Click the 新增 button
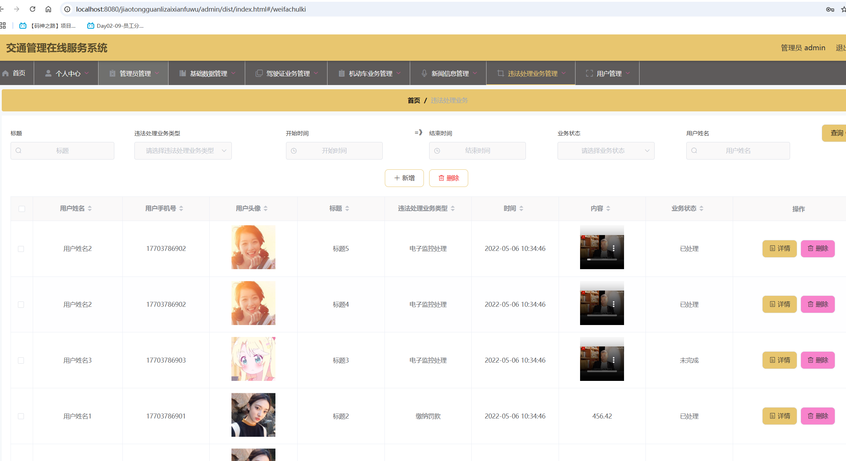This screenshot has height=461, width=846. point(404,178)
